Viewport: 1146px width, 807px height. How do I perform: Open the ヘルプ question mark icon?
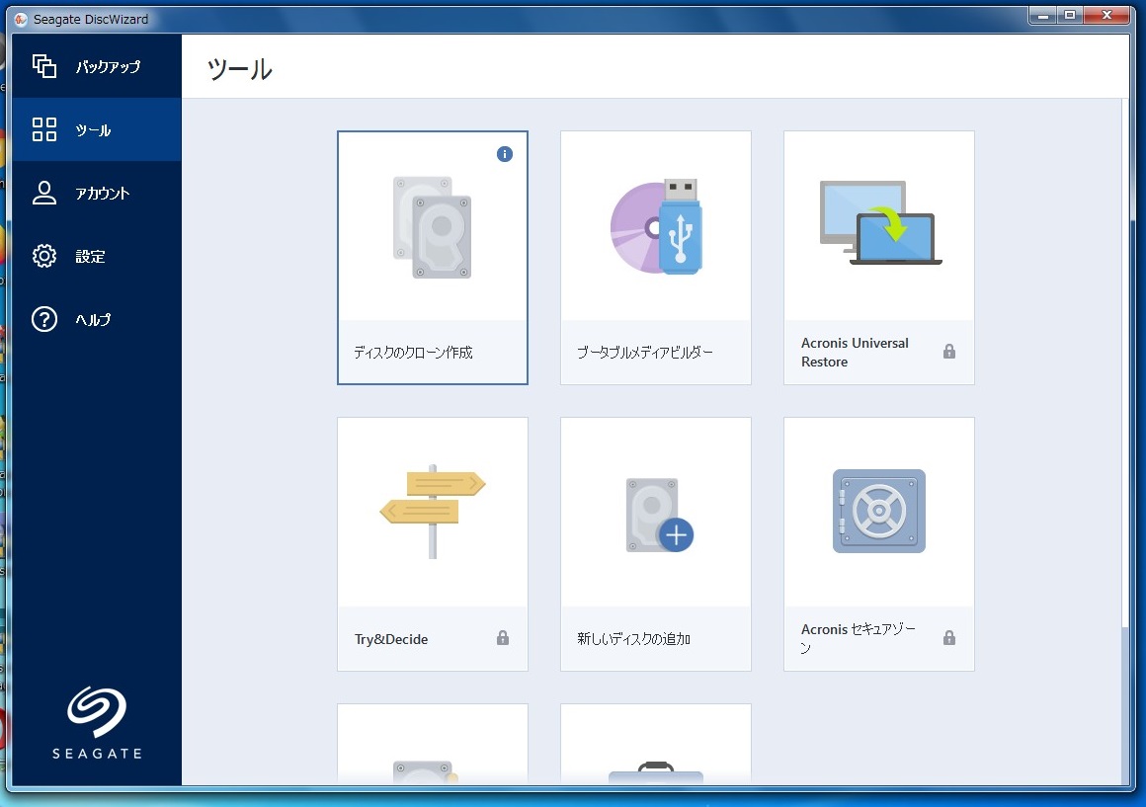(44, 319)
